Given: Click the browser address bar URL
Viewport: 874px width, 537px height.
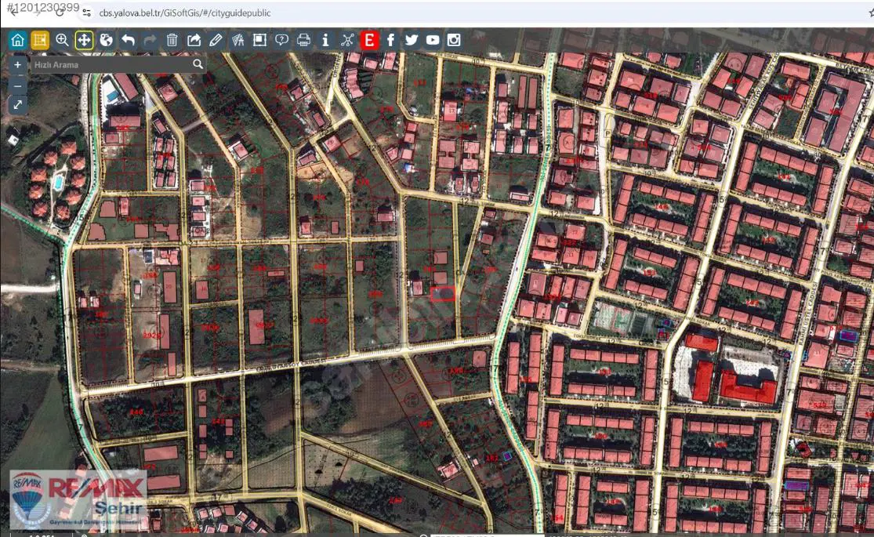Looking at the screenshot, I should pyautogui.click(x=185, y=13).
